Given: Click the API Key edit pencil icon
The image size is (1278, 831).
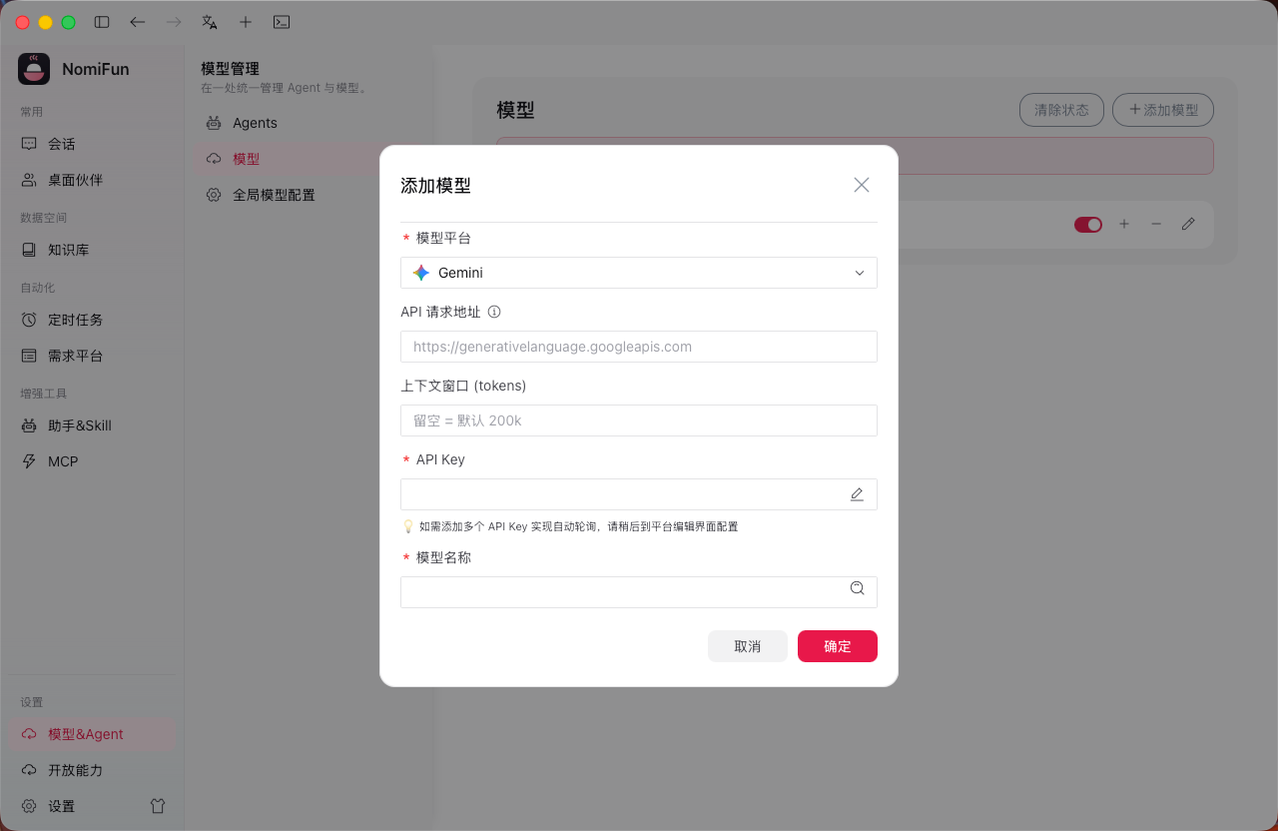Looking at the screenshot, I should click(x=857, y=494).
